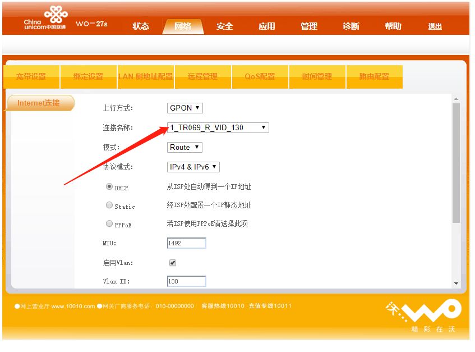The width and height of the screenshot is (475, 352).
Task: Select the Static IP radio option
Action: [109, 205]
